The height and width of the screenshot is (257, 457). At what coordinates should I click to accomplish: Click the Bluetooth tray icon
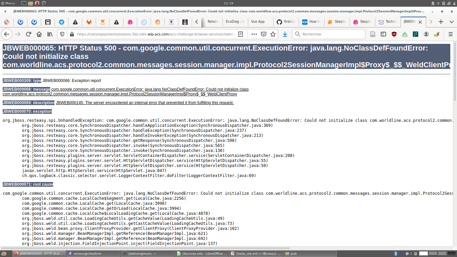(395, 254)
